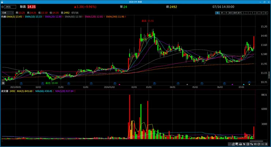Click the volume MA(66) 438.45 label
271x147 pixels.
point(44,91)
